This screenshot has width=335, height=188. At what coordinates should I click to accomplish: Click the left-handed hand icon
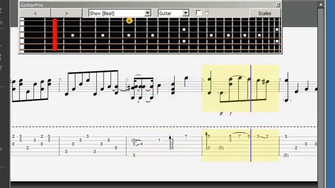207,13
